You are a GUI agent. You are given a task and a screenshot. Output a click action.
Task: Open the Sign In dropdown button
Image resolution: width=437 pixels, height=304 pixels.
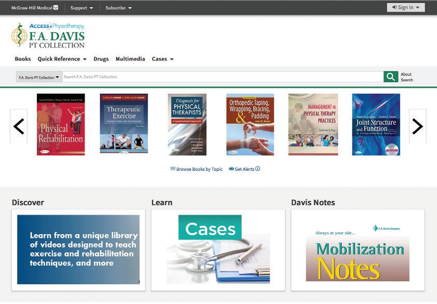[x=406, y=8]
